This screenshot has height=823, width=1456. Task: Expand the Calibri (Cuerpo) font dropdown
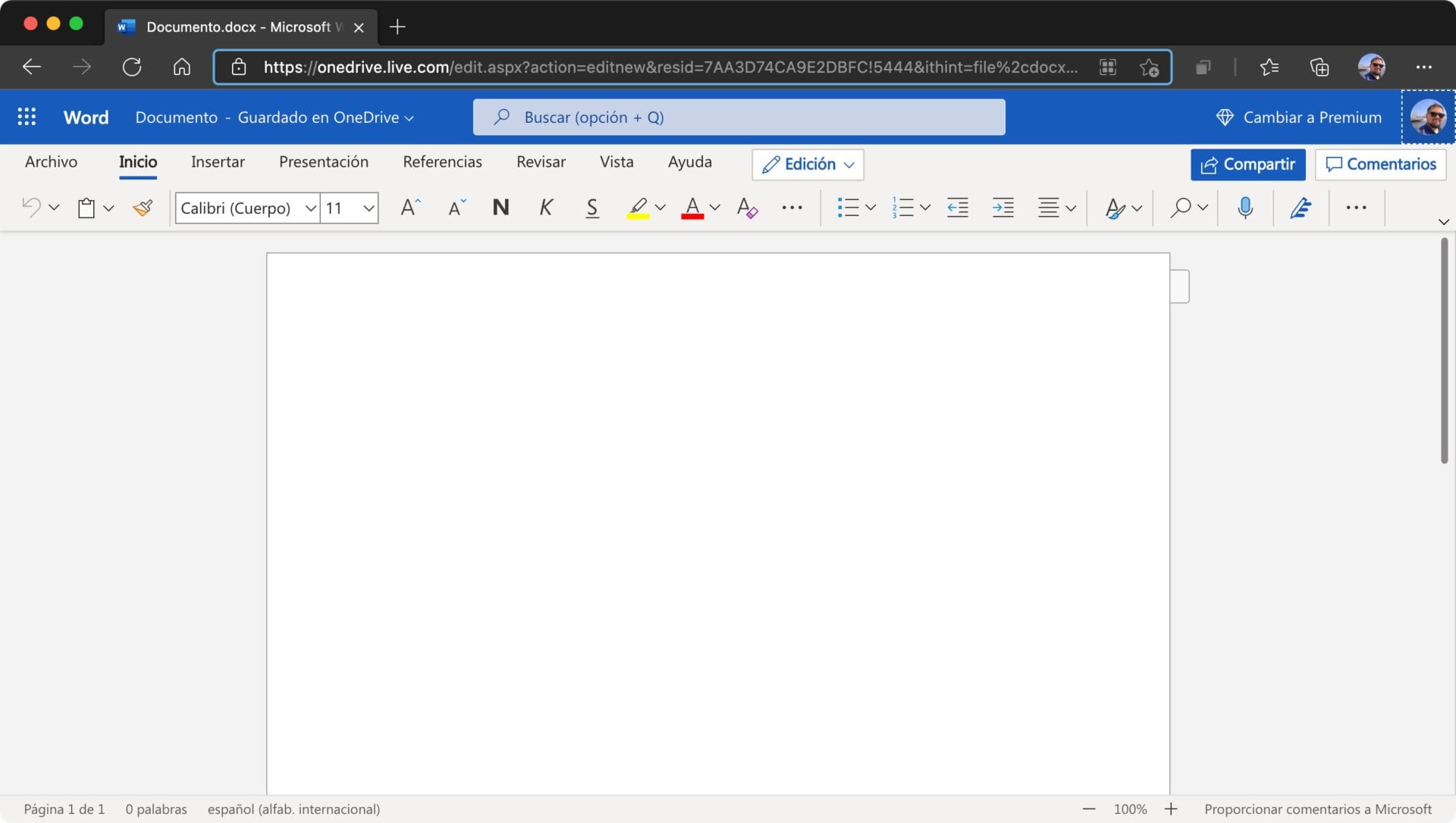310,208
